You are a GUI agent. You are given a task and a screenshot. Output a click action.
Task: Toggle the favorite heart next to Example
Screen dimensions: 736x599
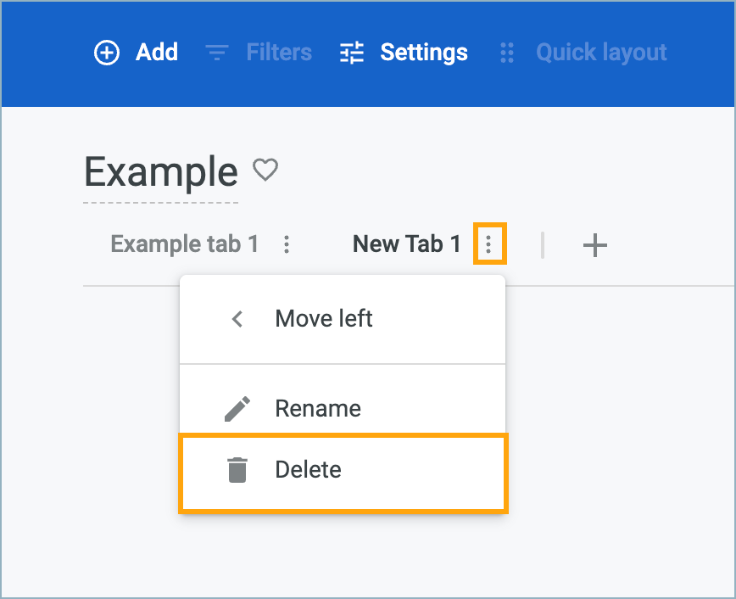[266, 171]
